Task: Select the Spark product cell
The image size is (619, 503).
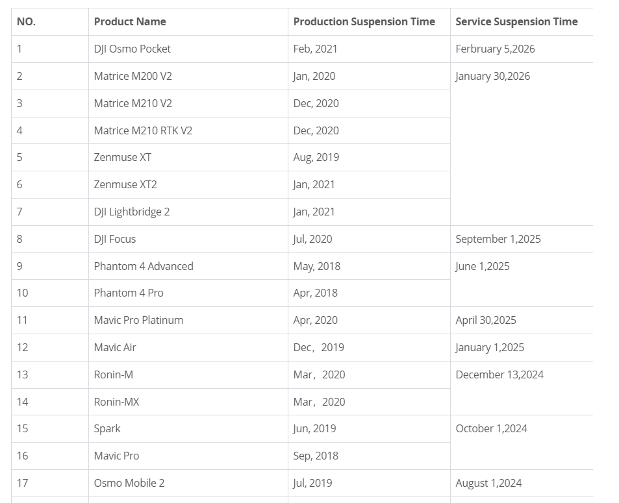Action: [x=107, y=428]
